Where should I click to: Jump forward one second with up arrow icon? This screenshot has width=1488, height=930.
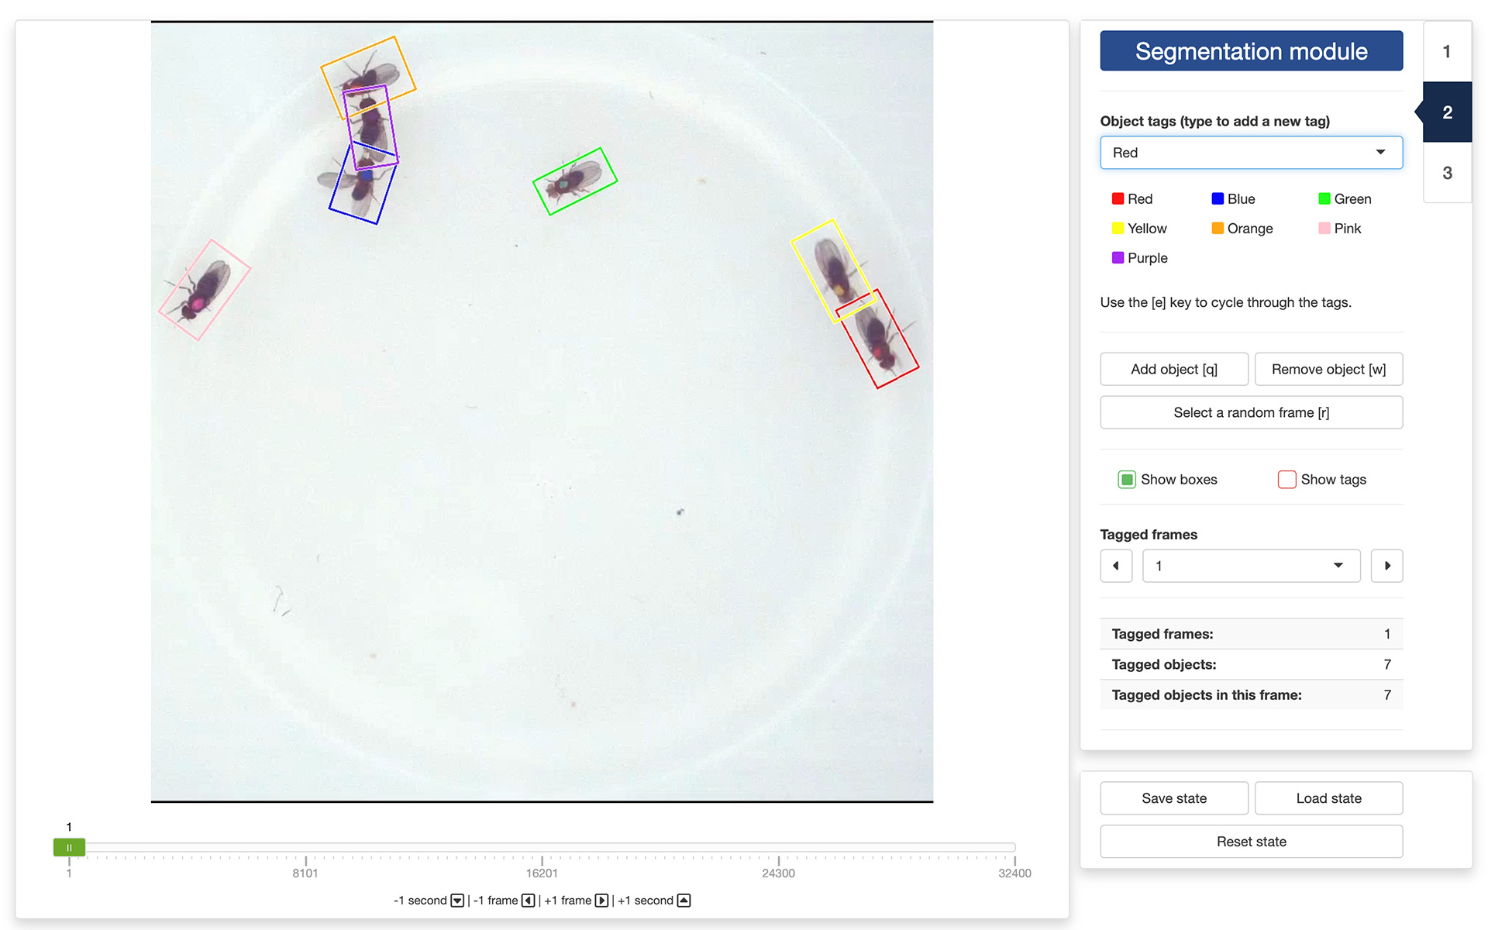coord(684,901)
